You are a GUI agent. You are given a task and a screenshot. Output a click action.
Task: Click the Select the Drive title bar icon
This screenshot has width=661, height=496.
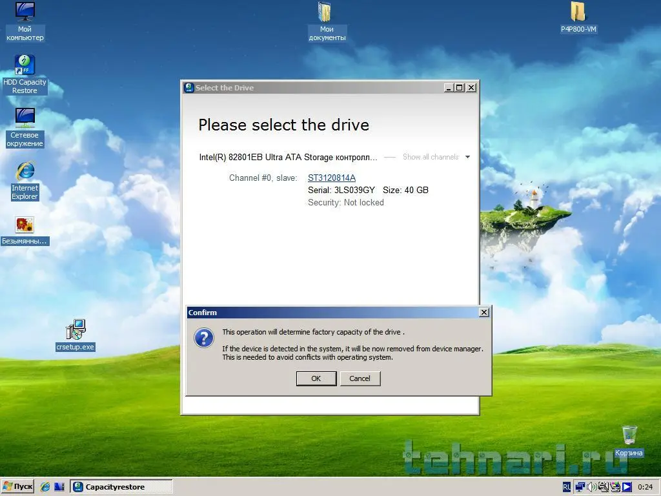189,88
